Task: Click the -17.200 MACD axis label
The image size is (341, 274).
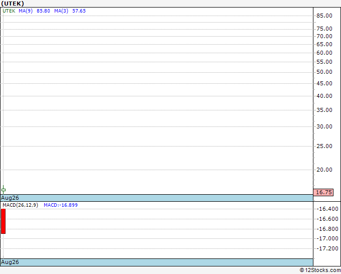Action: [327, 248]
